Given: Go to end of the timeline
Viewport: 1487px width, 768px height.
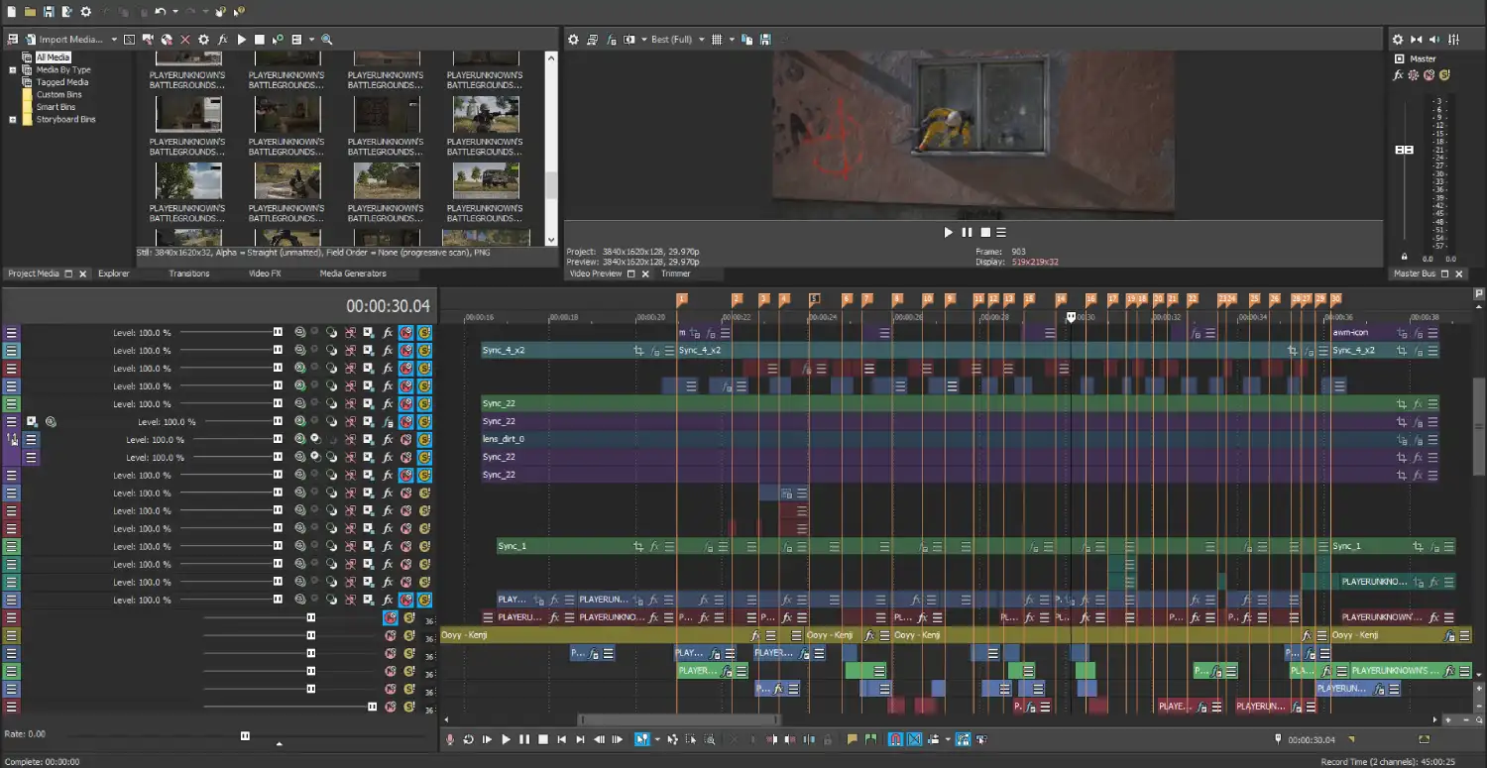Looking at the screenshot, I should click(580, 739).
